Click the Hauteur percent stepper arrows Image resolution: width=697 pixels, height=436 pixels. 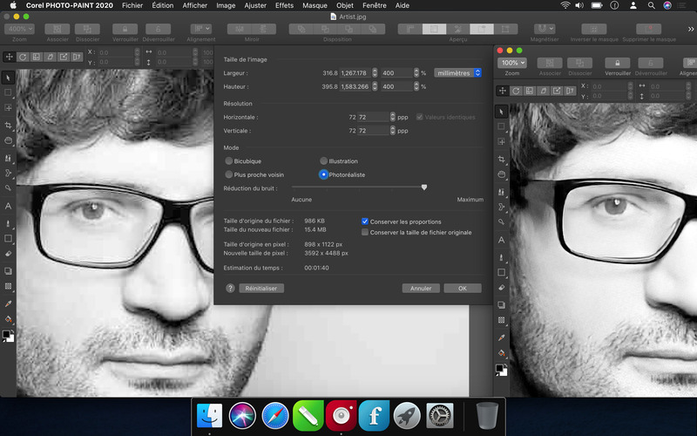tap(416, 86)
